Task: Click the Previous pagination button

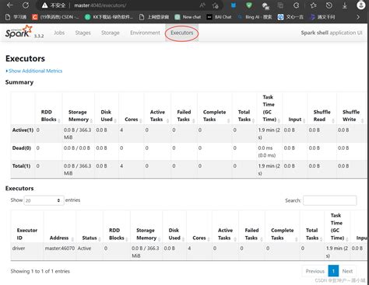Action: coord(315,271)
